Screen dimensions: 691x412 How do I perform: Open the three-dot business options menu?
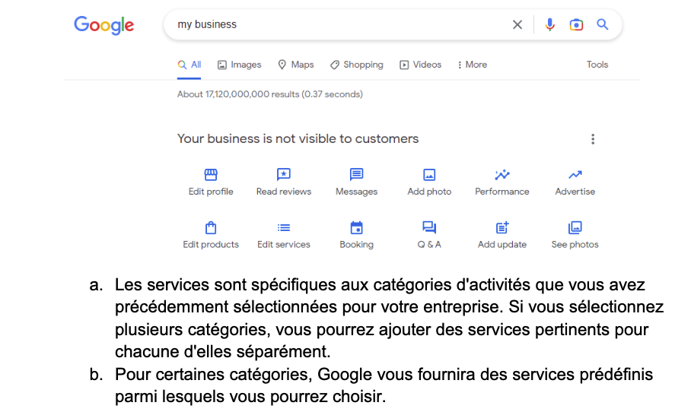(593, 139)
